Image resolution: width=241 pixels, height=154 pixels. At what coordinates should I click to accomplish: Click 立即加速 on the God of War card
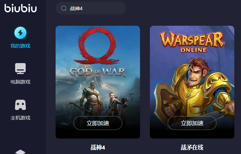click(x=98, y=123)
